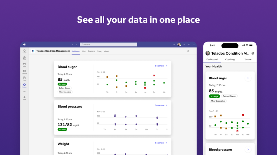The width and height of the screenshot is (277, 155).
Task: Select the Dashboard tab on phone
Action: point(212,59)
